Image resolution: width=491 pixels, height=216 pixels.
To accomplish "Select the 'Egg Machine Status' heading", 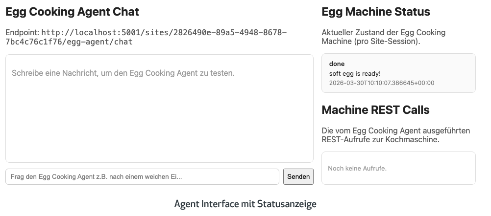I will point(375,12).
